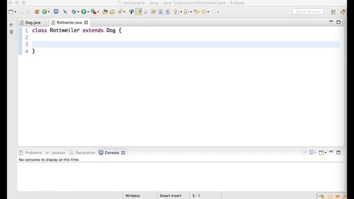Toggle Show Whitespace Characters icon
The height and width of the screenshot is (199, 354).
click(x=168, y=12)
